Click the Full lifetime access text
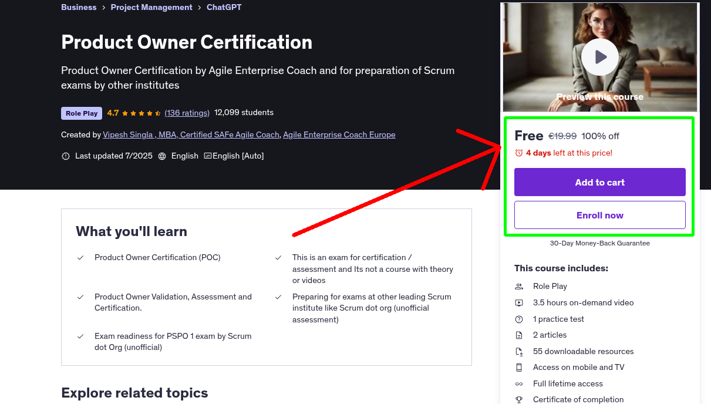The width and height of the screenshot is (711, 404). coord(568,384)
